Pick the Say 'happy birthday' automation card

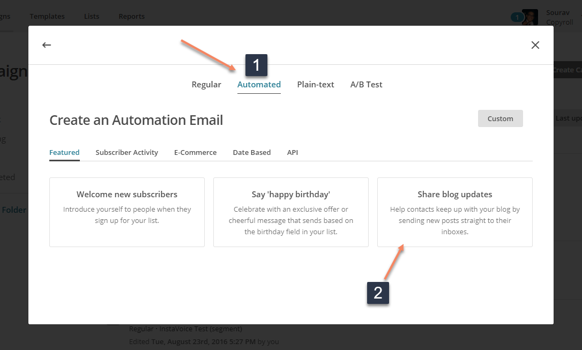(290, 212)
